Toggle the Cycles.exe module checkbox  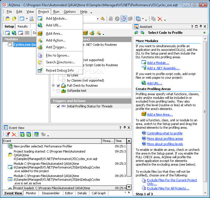tap(10, 45)
